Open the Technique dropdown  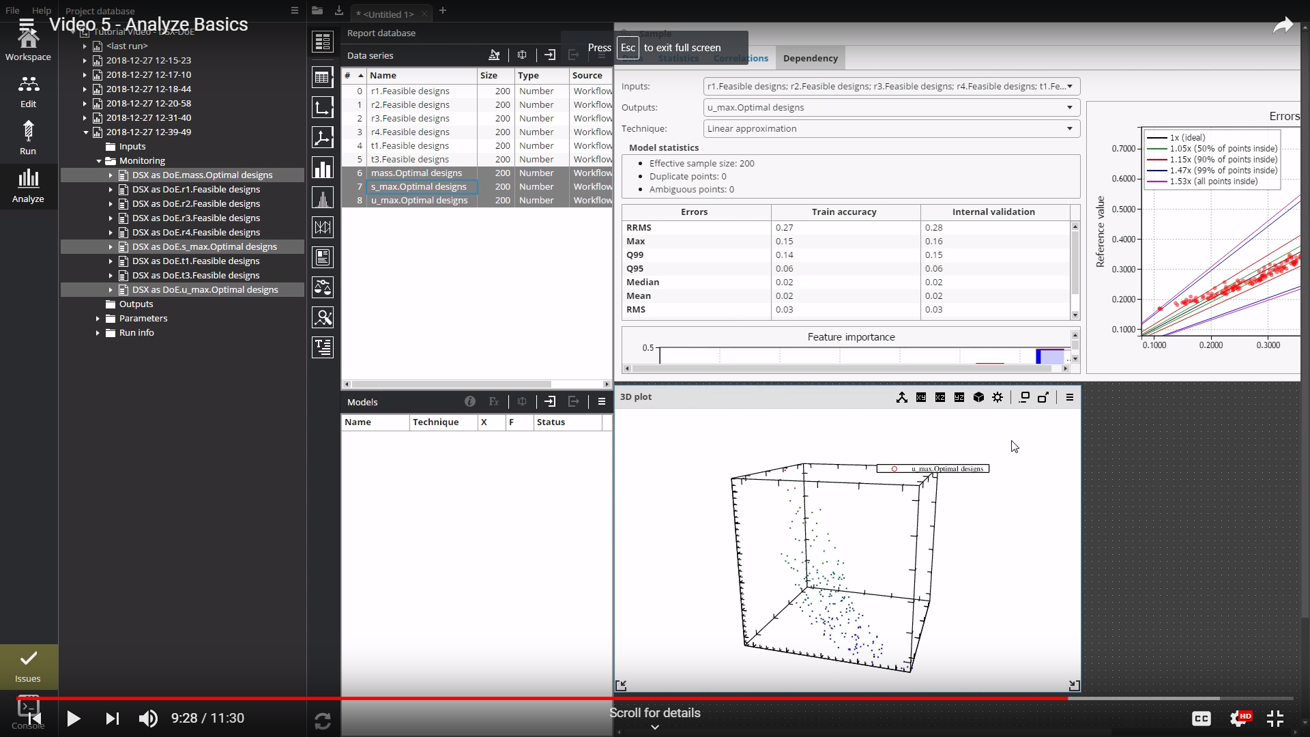pos(891,128)
